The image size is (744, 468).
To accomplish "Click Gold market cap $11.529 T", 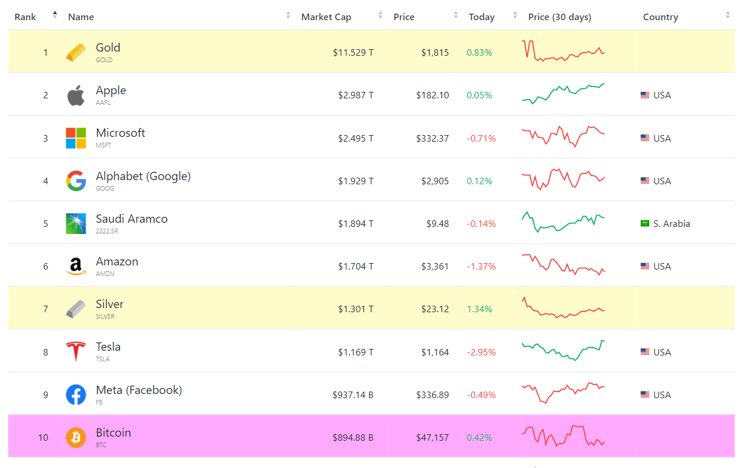I will (353, 53).
